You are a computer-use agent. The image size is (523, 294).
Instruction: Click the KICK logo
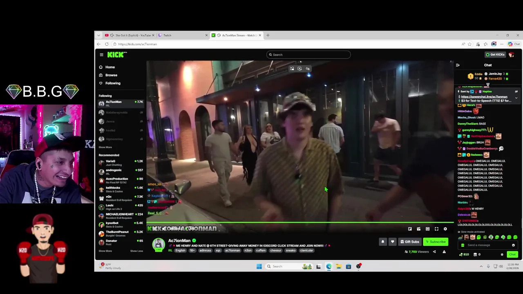[x=117, y=55]
